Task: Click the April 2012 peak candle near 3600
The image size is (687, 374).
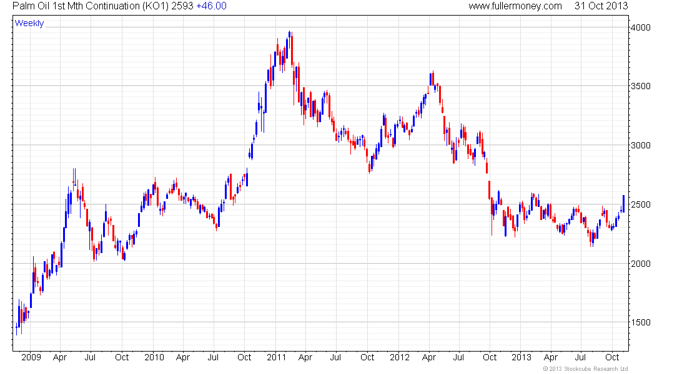Action: pyautogui.click(x=433, y=79)
